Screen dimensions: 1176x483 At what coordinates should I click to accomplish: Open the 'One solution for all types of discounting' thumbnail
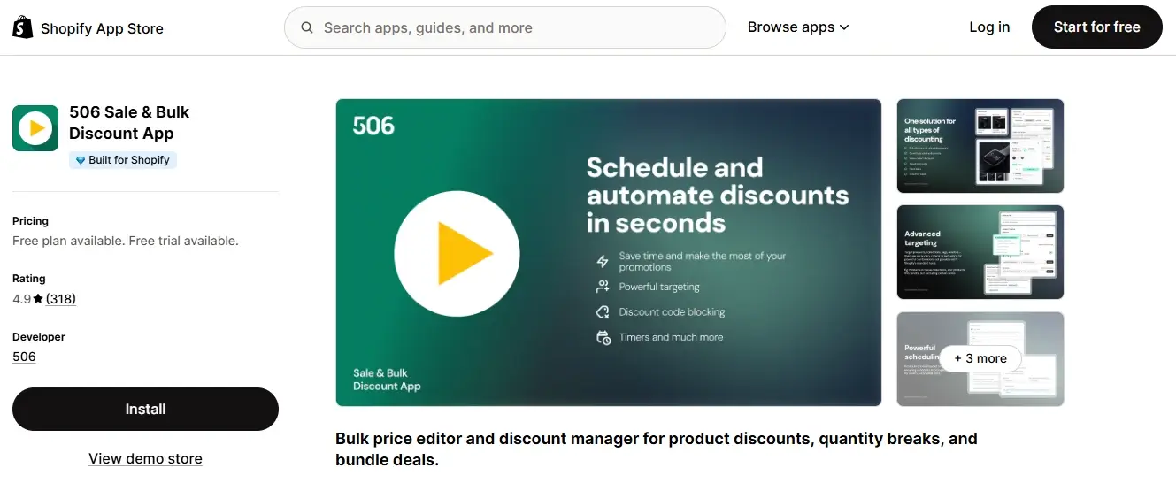[980, 146]
